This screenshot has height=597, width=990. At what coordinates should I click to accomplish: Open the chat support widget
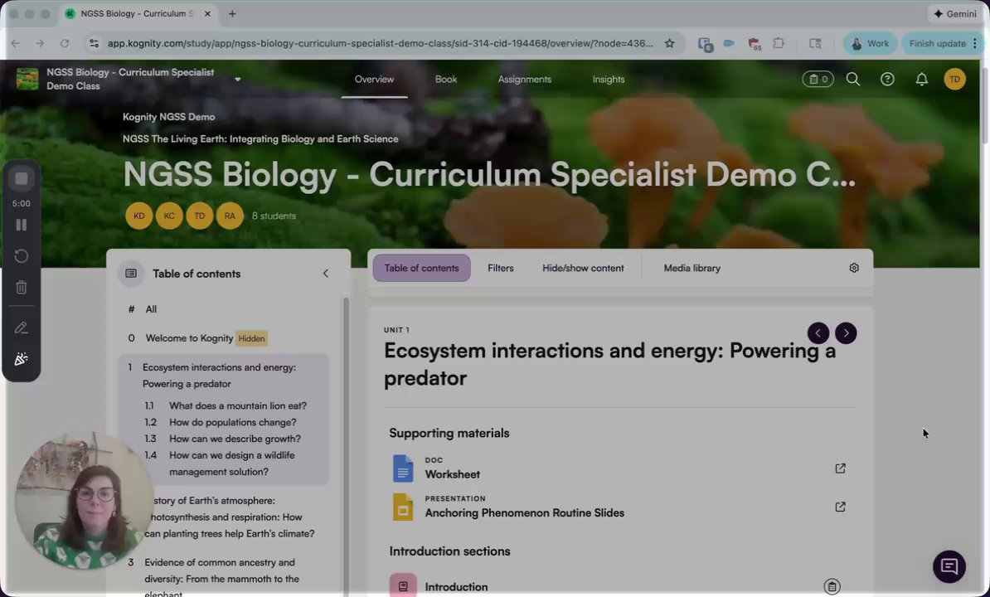(x=949, y=566)
